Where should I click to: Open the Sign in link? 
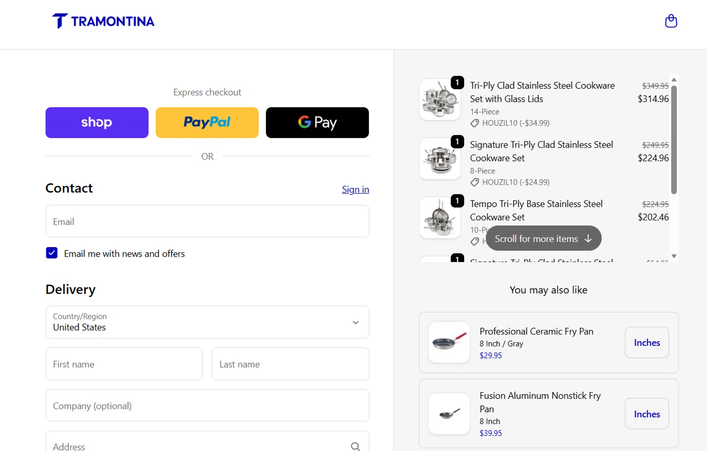[x=355, y=189]
